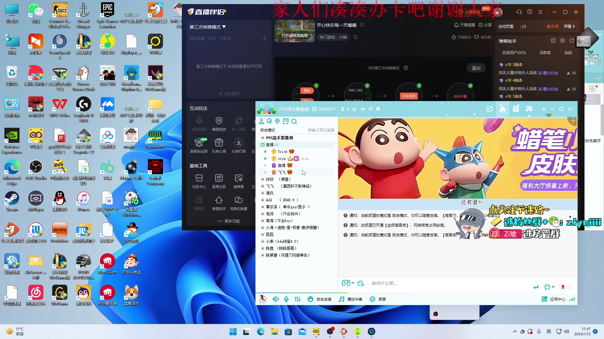The width and height of the screenshot is (604, 339).
Task: Open the game controller dropdown in chat input
Action: [x=348, y=283]
